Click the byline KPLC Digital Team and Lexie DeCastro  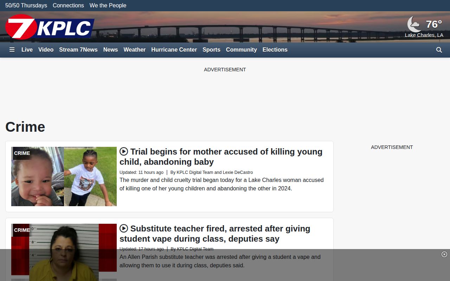pyautogui.click(x=214, y=172)
